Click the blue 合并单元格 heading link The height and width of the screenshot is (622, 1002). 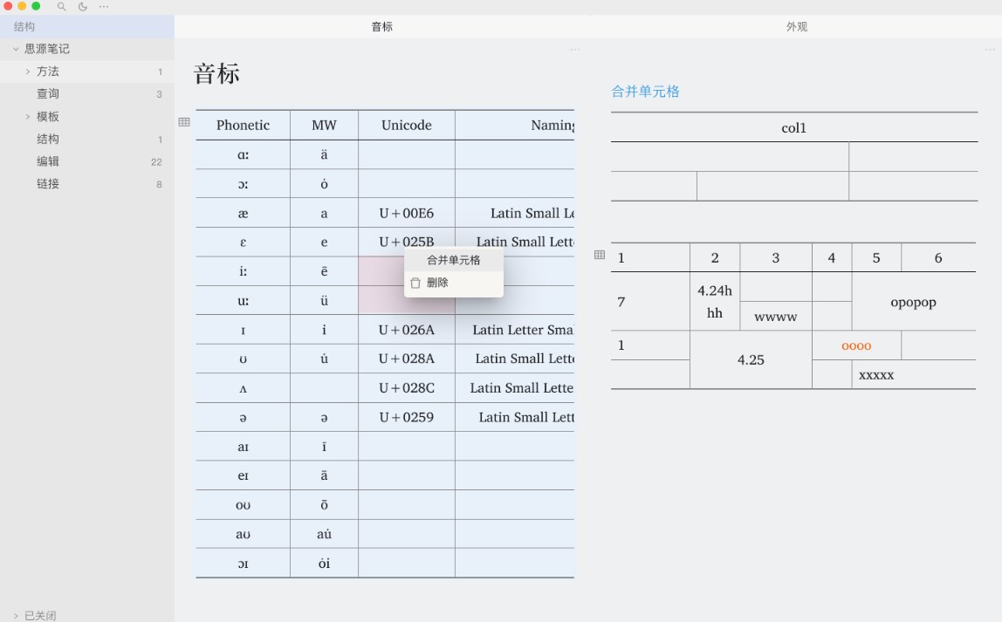tap(644, 91)
